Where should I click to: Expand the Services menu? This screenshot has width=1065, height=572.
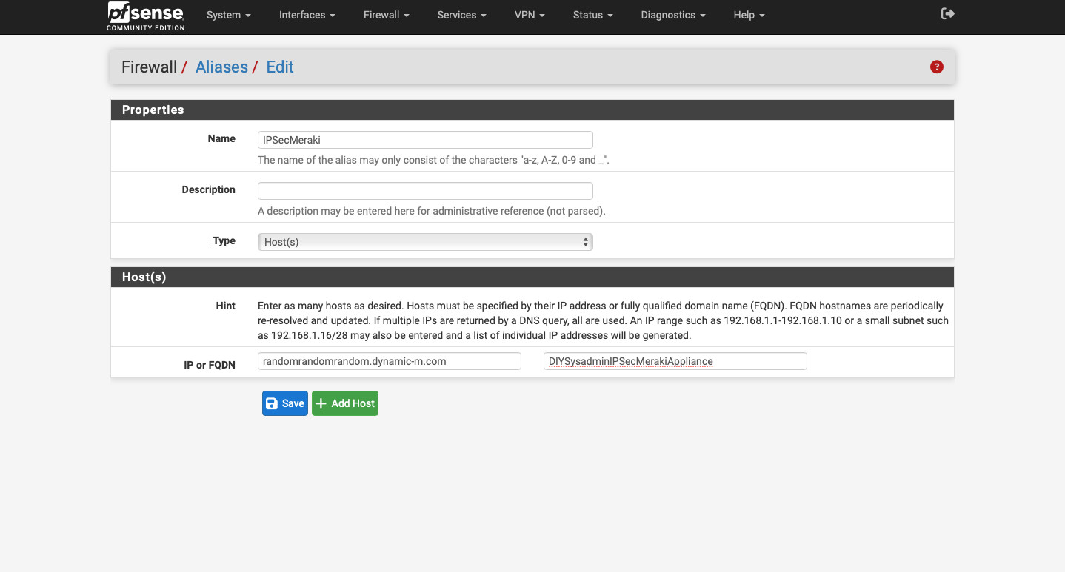461,15
